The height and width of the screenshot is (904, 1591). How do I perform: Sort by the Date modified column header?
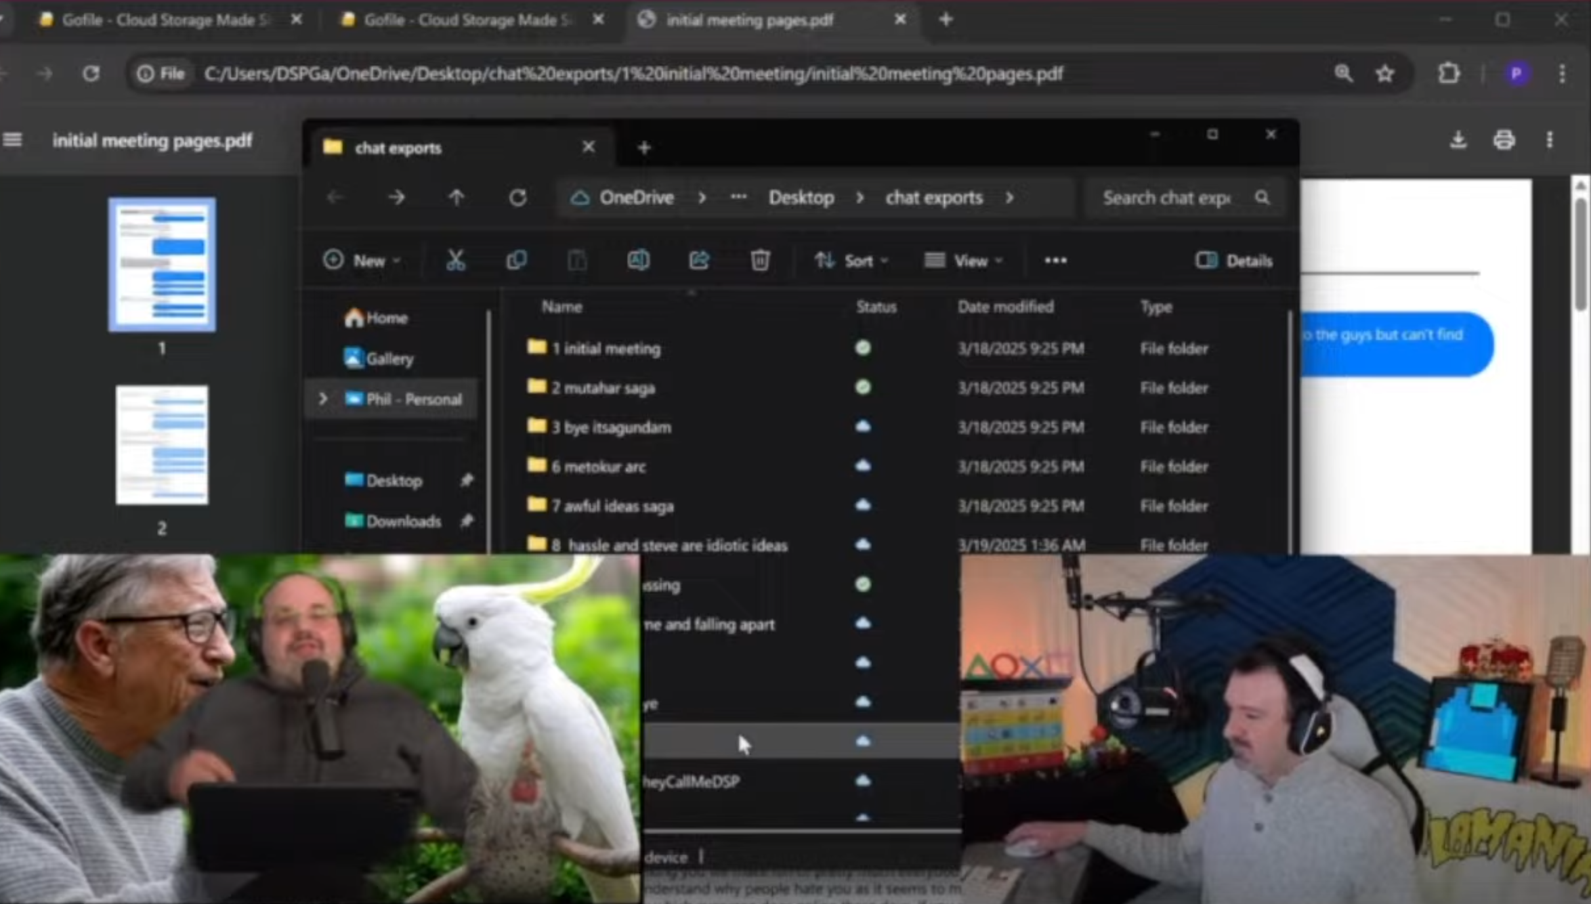(x=1006, y=307)
